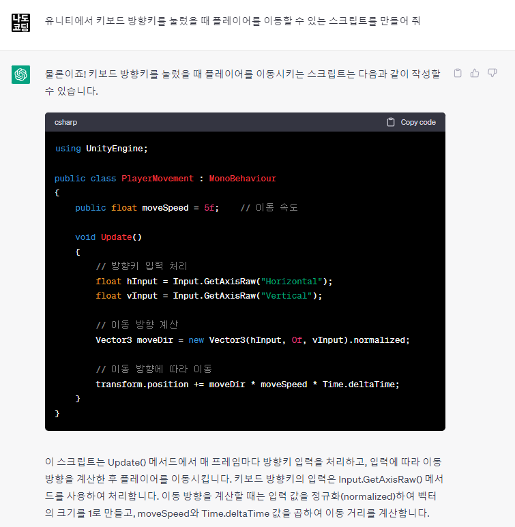The image size is (515, 527).
Task: Click 'Input.GetAxisRaw()' in the explanation paragraph
Action: [380, 479]
